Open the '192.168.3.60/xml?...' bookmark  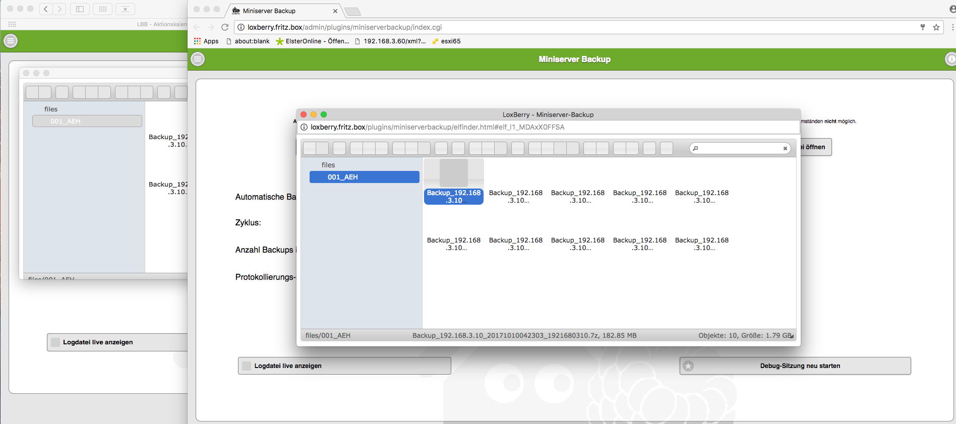(390, 41)
